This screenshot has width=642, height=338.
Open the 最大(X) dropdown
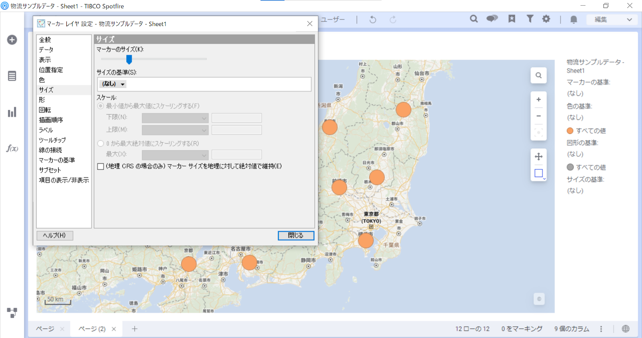[x=175, y=155]
